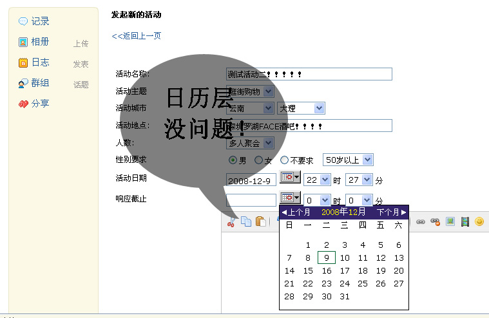
Task: Click the 活动名称 text field
Action: [309, 74]
